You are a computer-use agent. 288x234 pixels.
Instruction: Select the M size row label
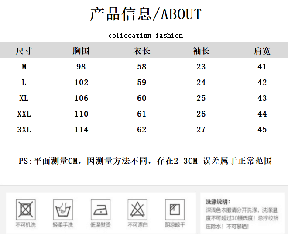pyautogui.click(x=24, y=67)
